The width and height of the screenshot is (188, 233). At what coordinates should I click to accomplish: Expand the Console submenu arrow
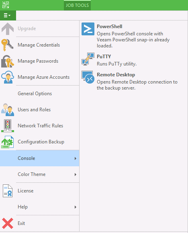point(76,159)
